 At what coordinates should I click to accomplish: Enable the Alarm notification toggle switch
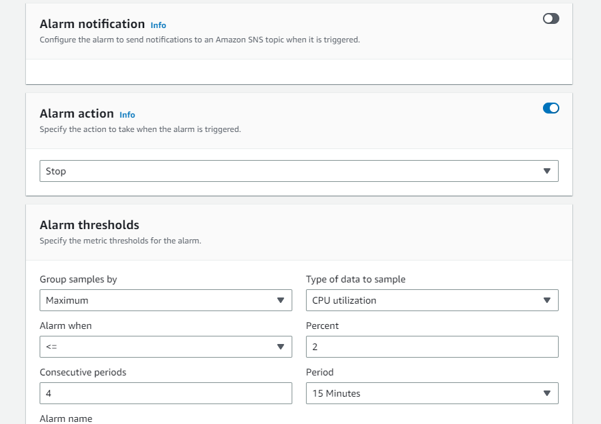coord(550,18)
